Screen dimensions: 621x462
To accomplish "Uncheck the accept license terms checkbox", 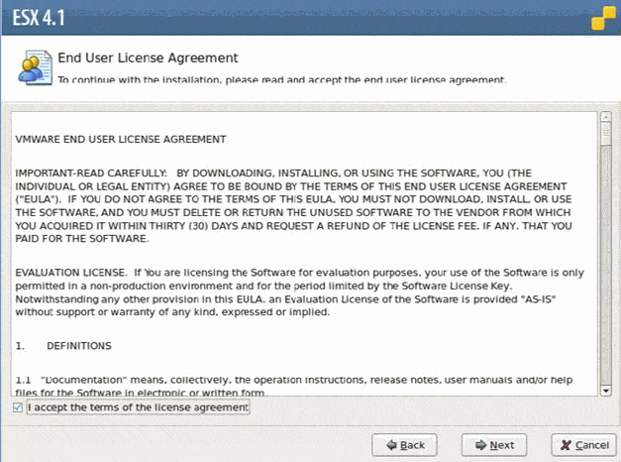I will click(17, 407).
